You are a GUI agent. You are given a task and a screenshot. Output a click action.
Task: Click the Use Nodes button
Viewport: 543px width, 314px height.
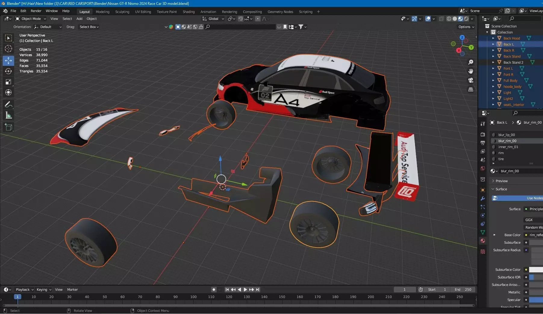517,198
